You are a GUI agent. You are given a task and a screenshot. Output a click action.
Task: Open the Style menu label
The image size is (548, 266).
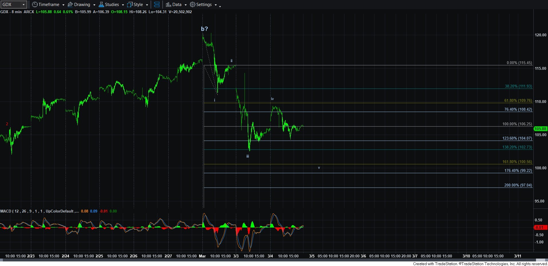(x=138, y=5)
